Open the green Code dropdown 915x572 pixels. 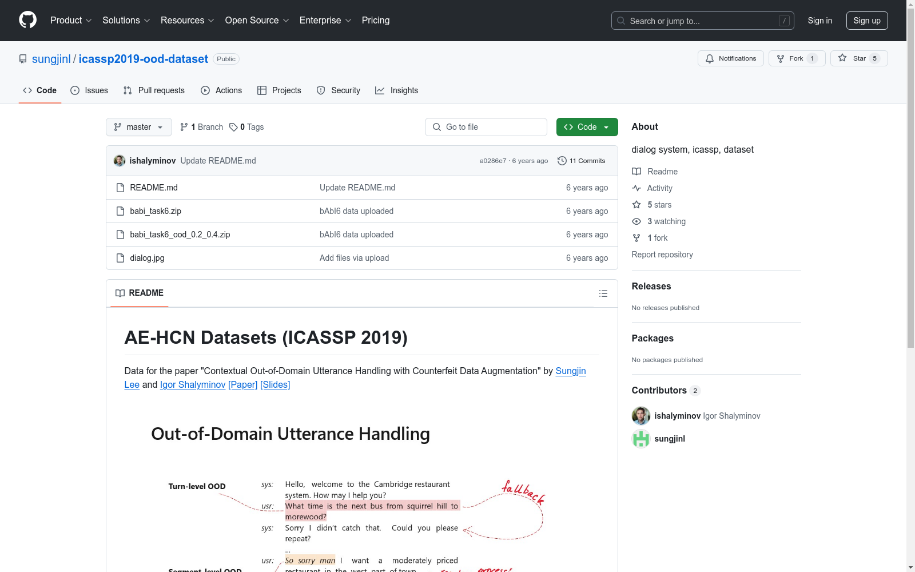pyautogui.click(x=587, y=127)
